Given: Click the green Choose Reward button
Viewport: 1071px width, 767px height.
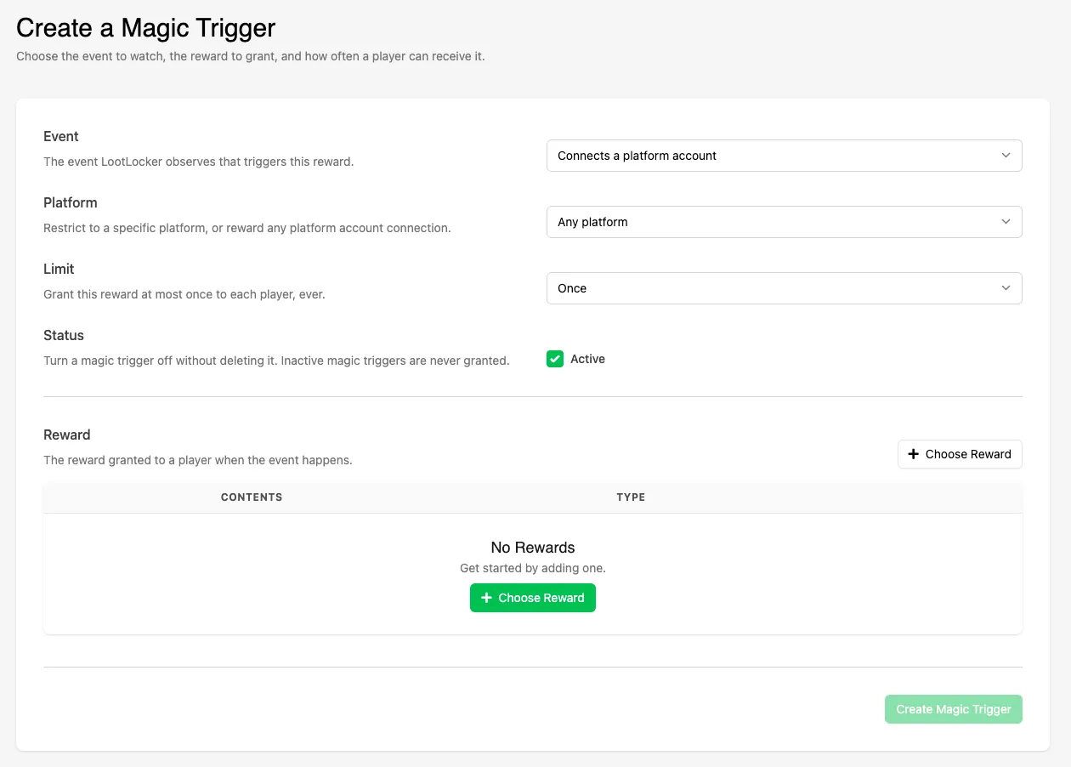Looking at the screenshot, I should click(x=533, y=598).
